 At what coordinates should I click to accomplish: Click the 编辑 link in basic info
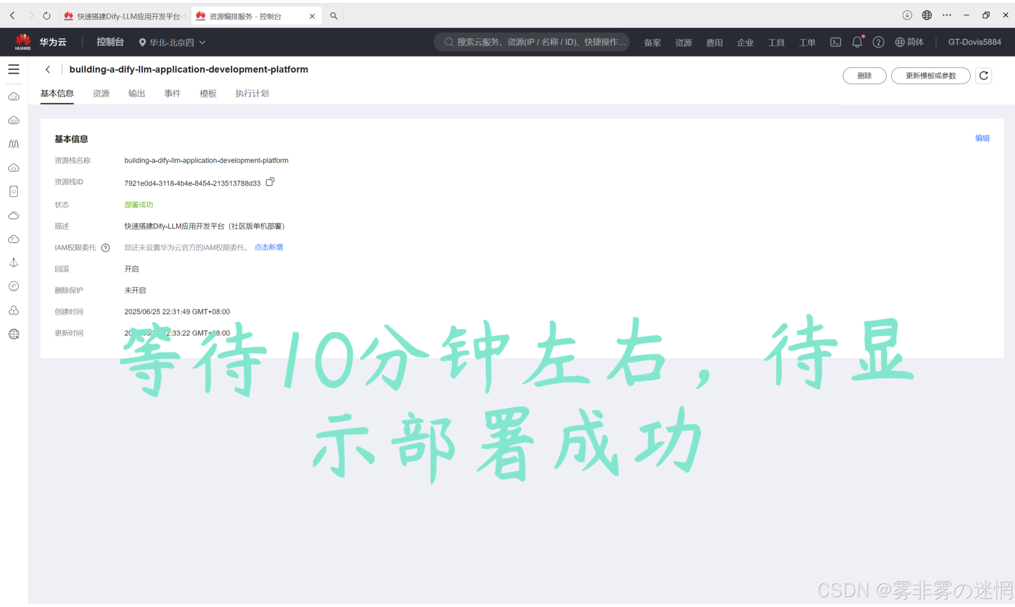982,138
